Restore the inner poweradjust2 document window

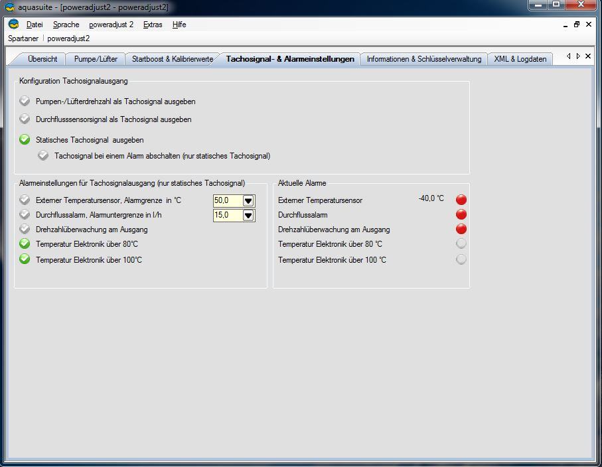click(x=577, y=24)
